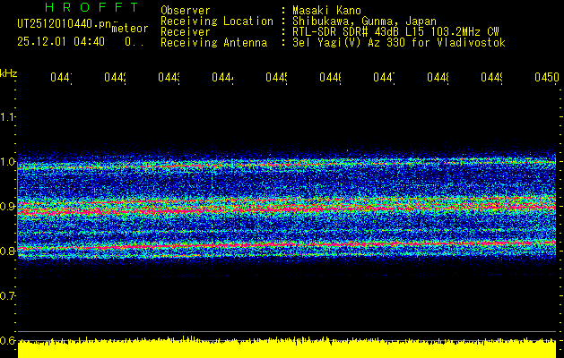The width and height of the screenshot is (564, 358).
Task: Click the Receiving Antenna label
Action: coord(213,43)
